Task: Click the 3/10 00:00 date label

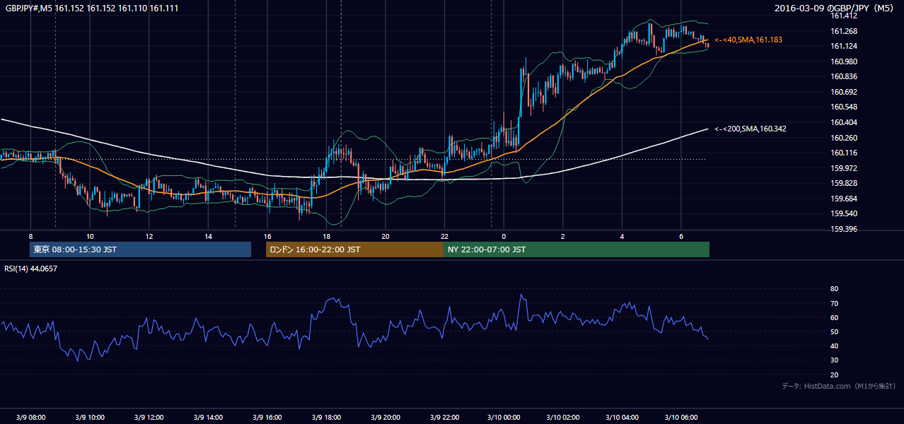Action: pos(503,418)
